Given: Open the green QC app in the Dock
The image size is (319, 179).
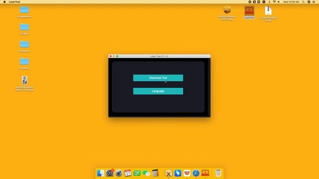Looking at the screenshot, I should pyautogui.click(x=137, y=173).
